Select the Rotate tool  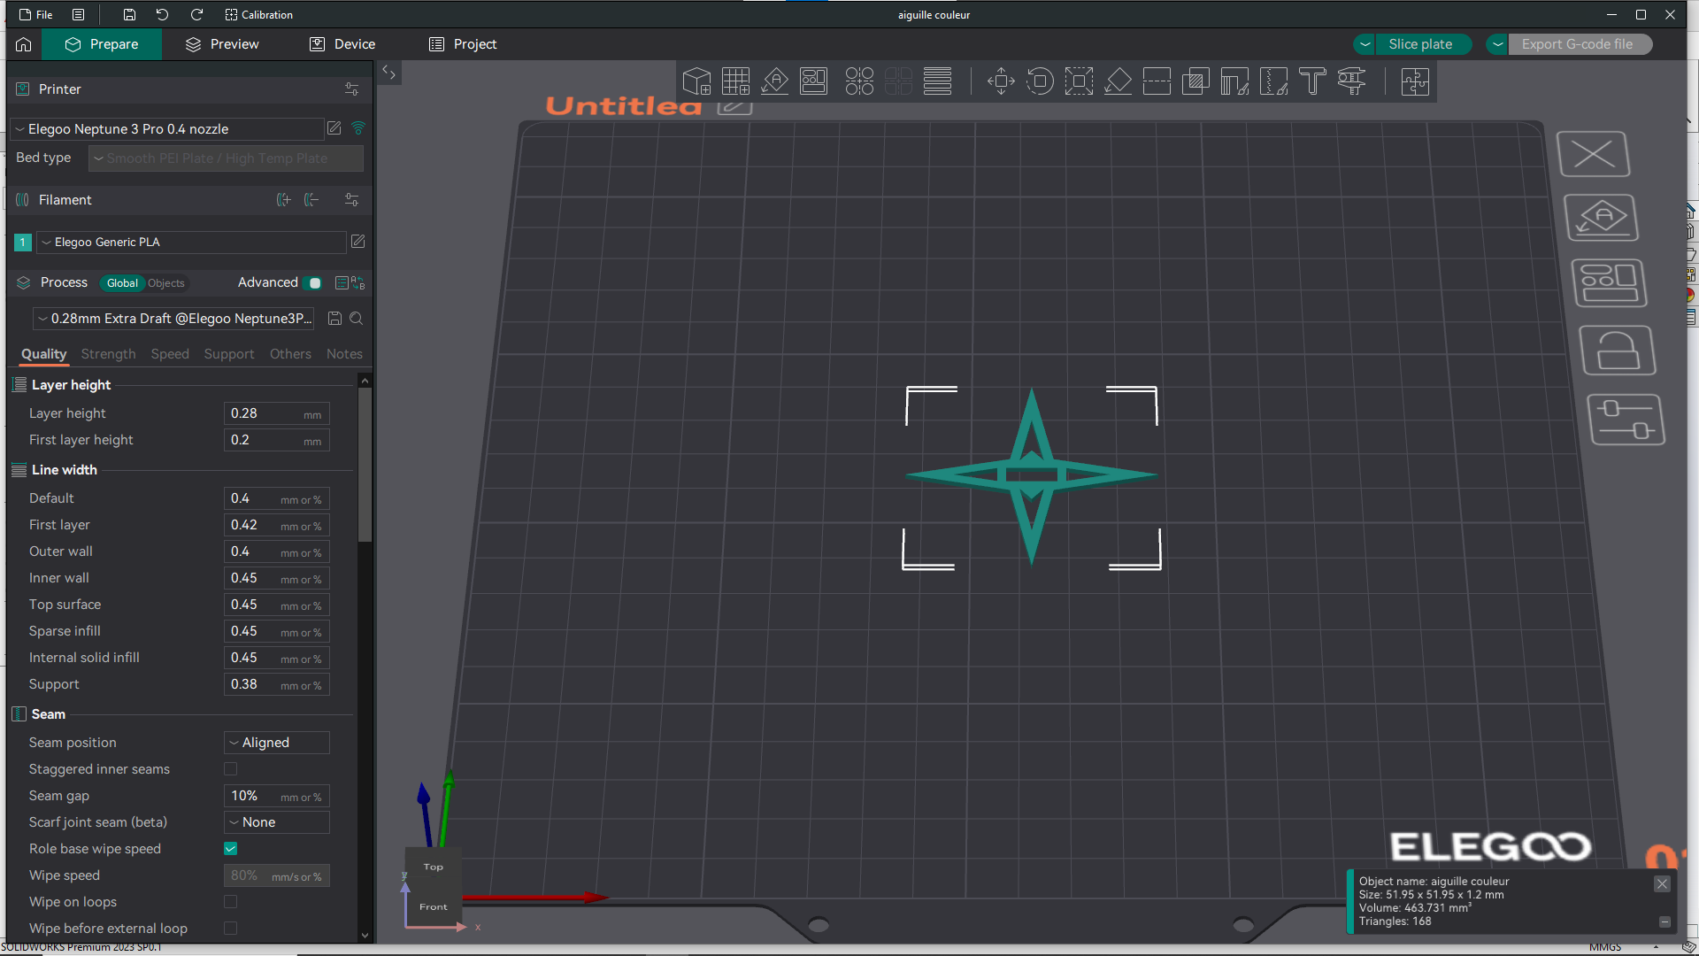(x=1040, y=81)
